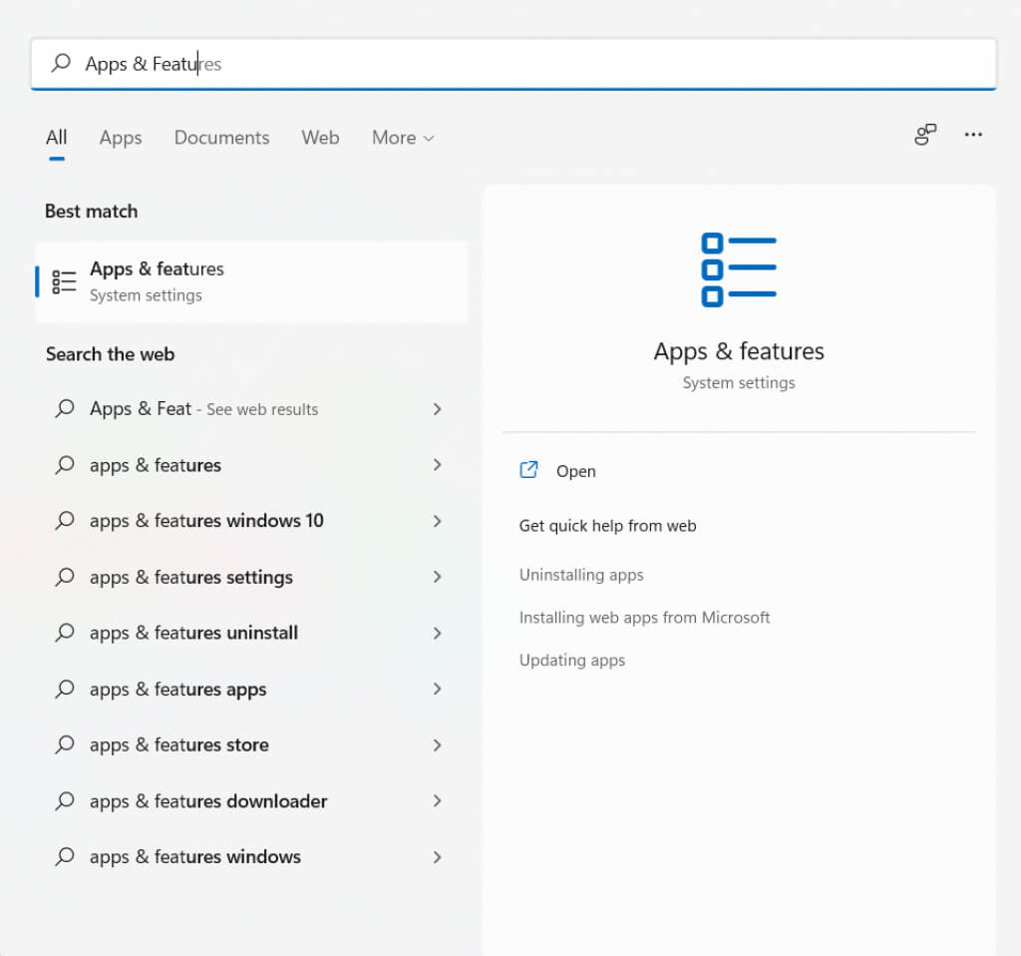Click Open to launch Apps & features
Screen dimensions: 1021x956
tap(575, 471)
